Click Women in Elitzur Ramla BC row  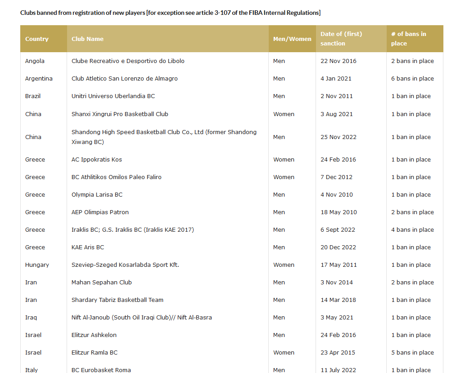click(x=284, y=353)
